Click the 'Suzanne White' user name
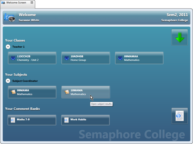The width and height of the screenshot is (193, 144). pyautogui.click(x=29, y=20)
